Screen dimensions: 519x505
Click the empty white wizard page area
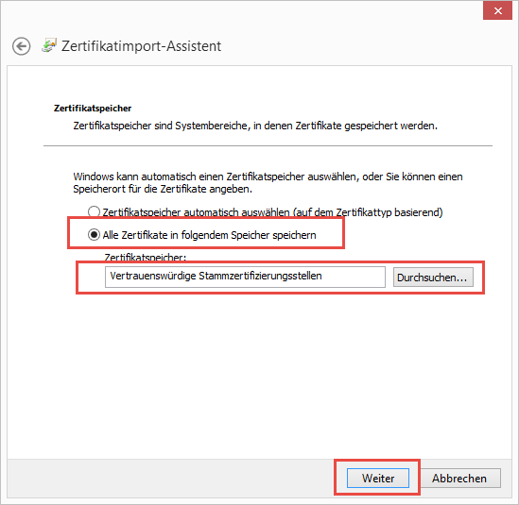coord(259,374)
